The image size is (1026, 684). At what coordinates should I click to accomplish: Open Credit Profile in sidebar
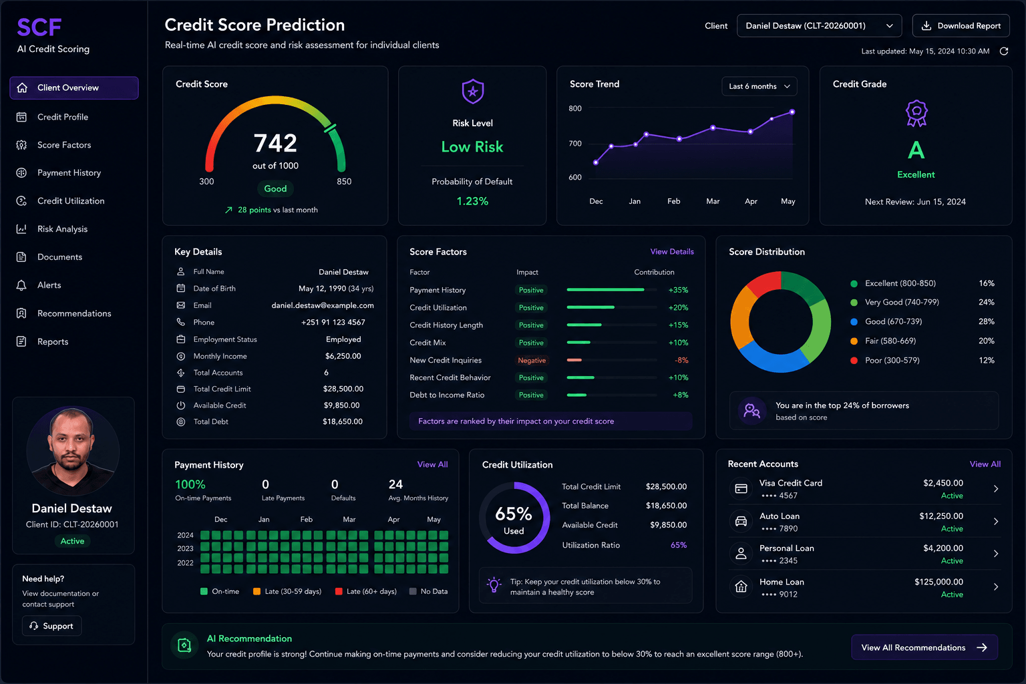pyautogui.click(x=74, y=117)
